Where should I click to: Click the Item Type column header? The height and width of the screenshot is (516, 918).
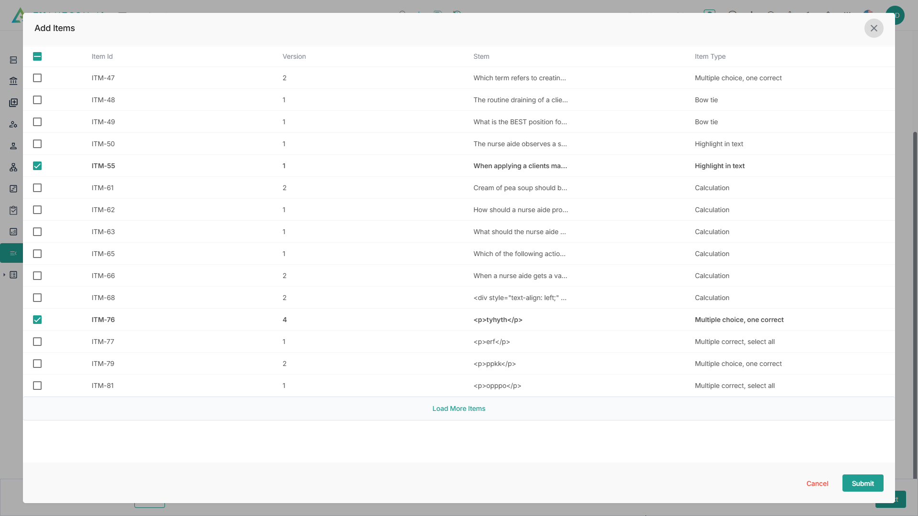(x=710, y=56)
